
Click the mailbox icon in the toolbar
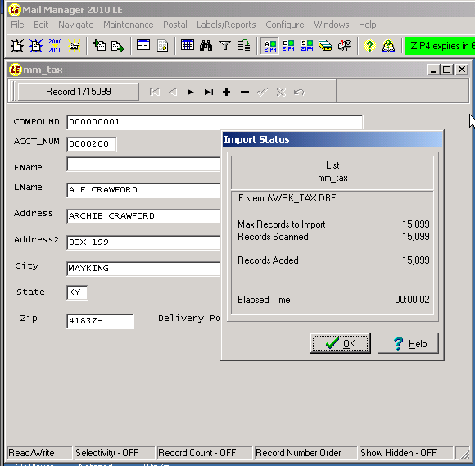pyautogui.click(x=345, y=46)
